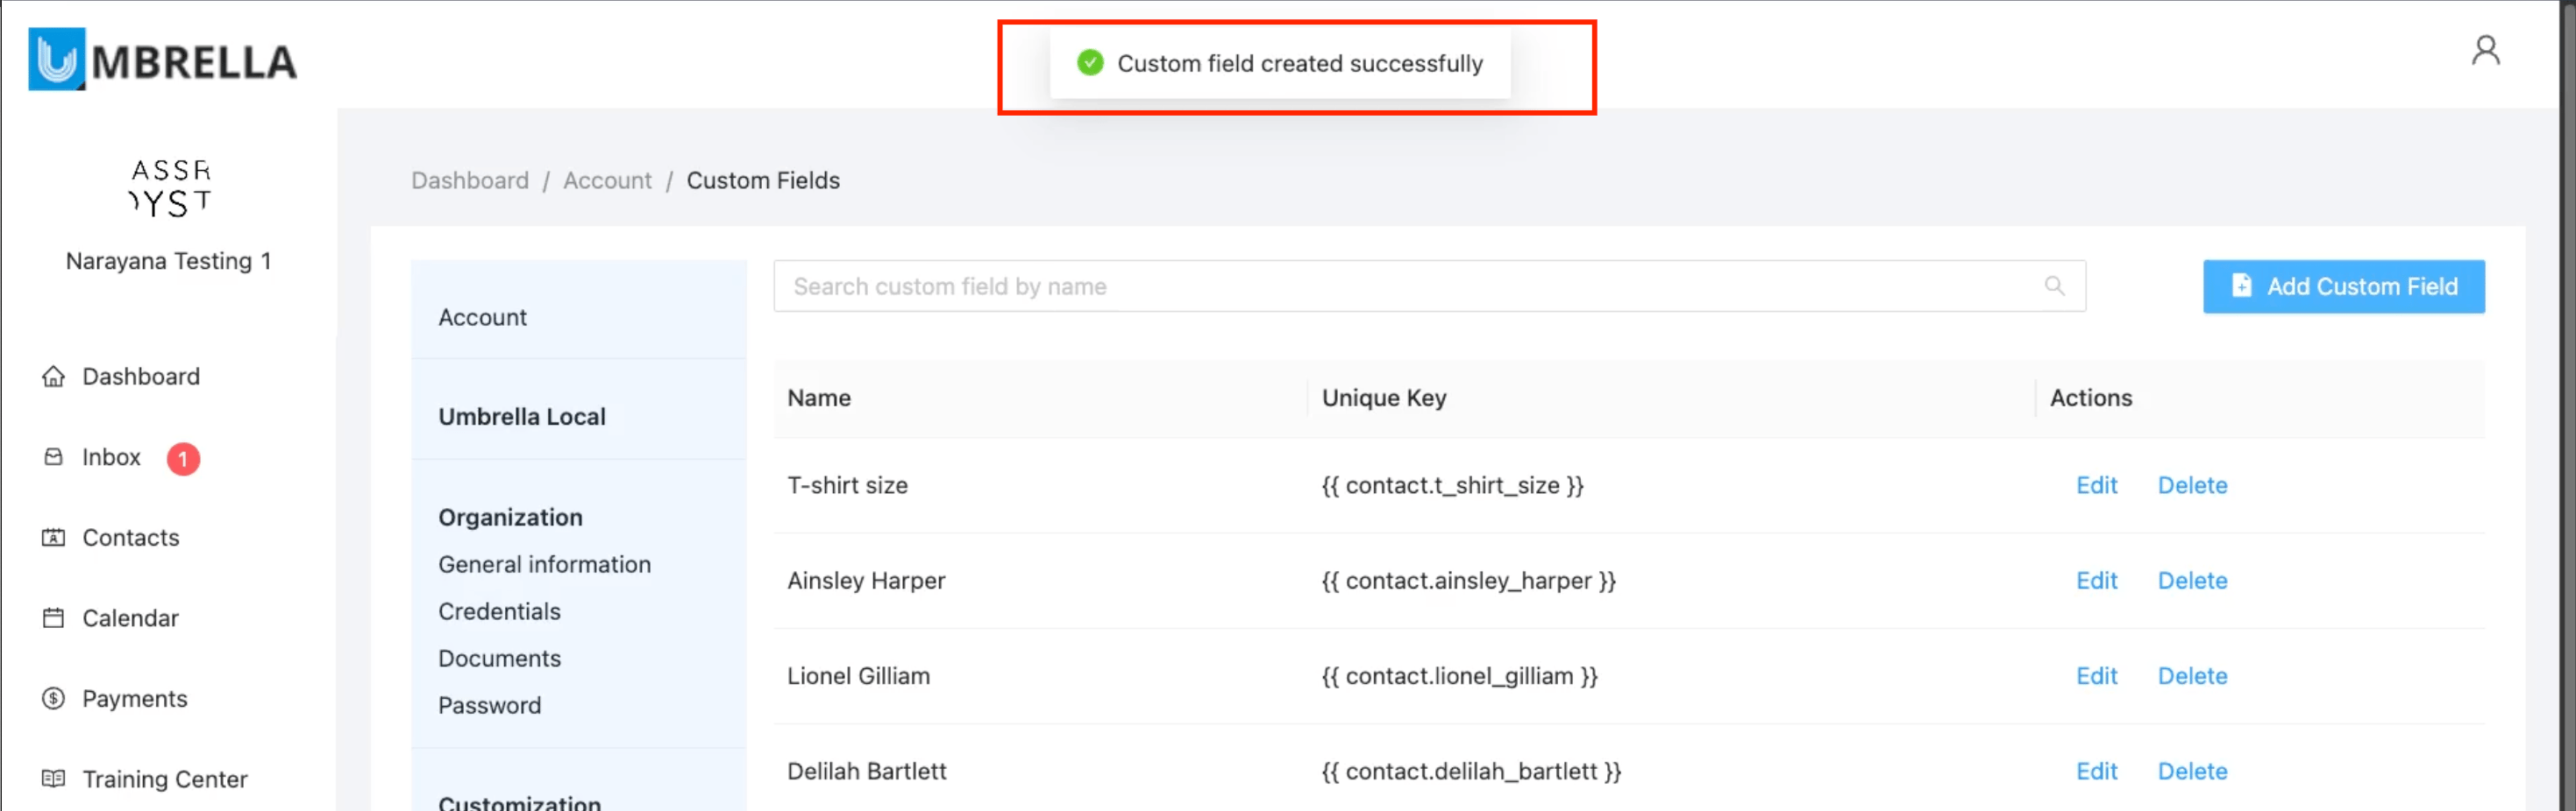This screenshot has height=811, width=2576.
Task: Open the Inbox sidebar item
Action: [111, 457]
